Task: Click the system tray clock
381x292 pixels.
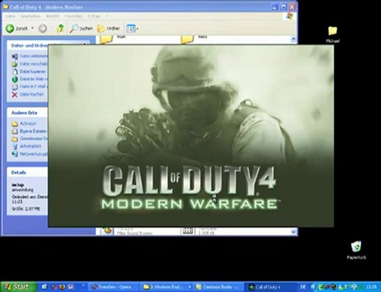Action: click(371, 288)
